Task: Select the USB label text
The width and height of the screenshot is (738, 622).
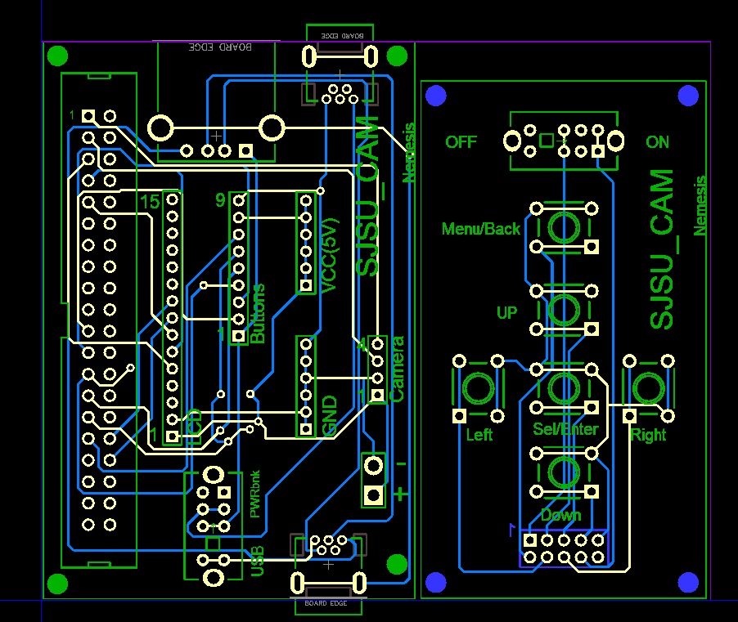Action: [258, 561]
